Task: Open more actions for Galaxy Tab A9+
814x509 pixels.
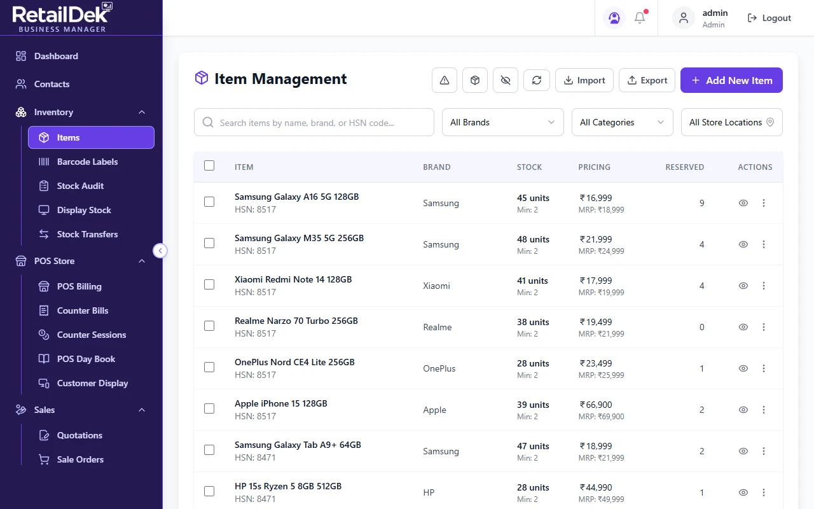Action: (764, 451)
